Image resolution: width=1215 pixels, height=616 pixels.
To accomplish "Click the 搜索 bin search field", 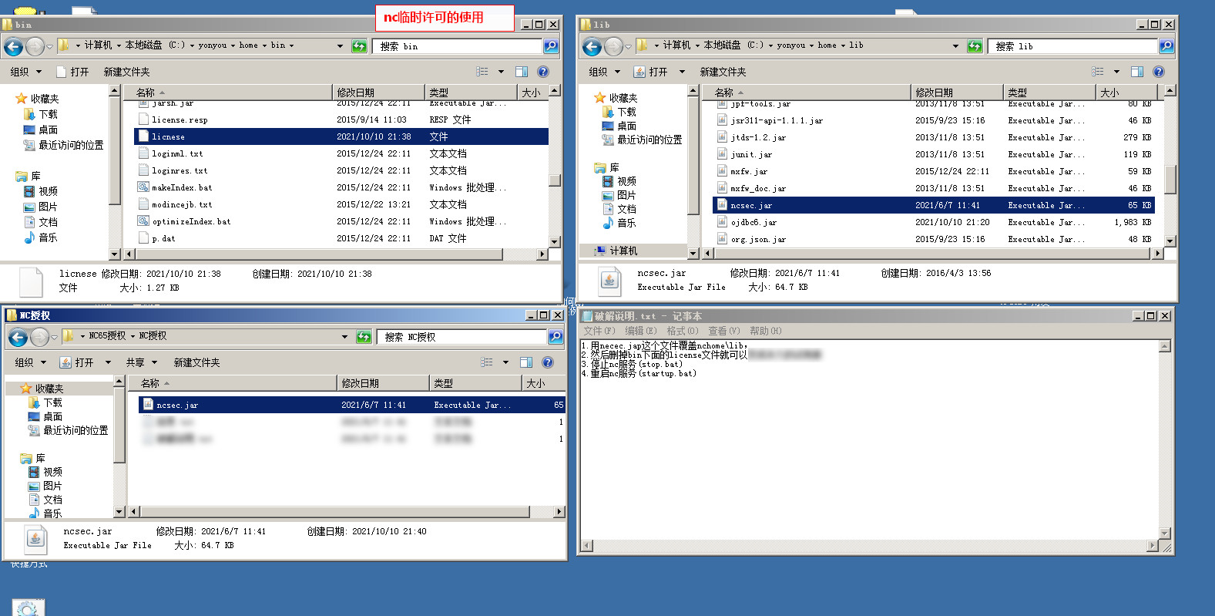I will pos(458,46).
